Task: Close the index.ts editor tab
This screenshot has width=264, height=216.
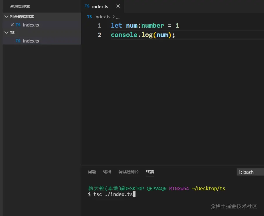Action: pos(118,6)
